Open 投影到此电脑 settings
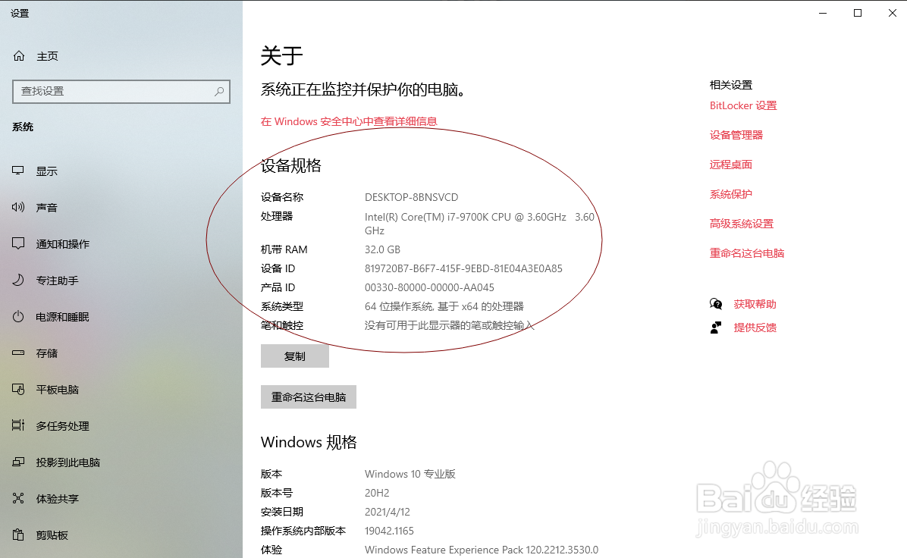Viewport: 907px width, 558px height. pyautogui.click(x=67, y=462)
